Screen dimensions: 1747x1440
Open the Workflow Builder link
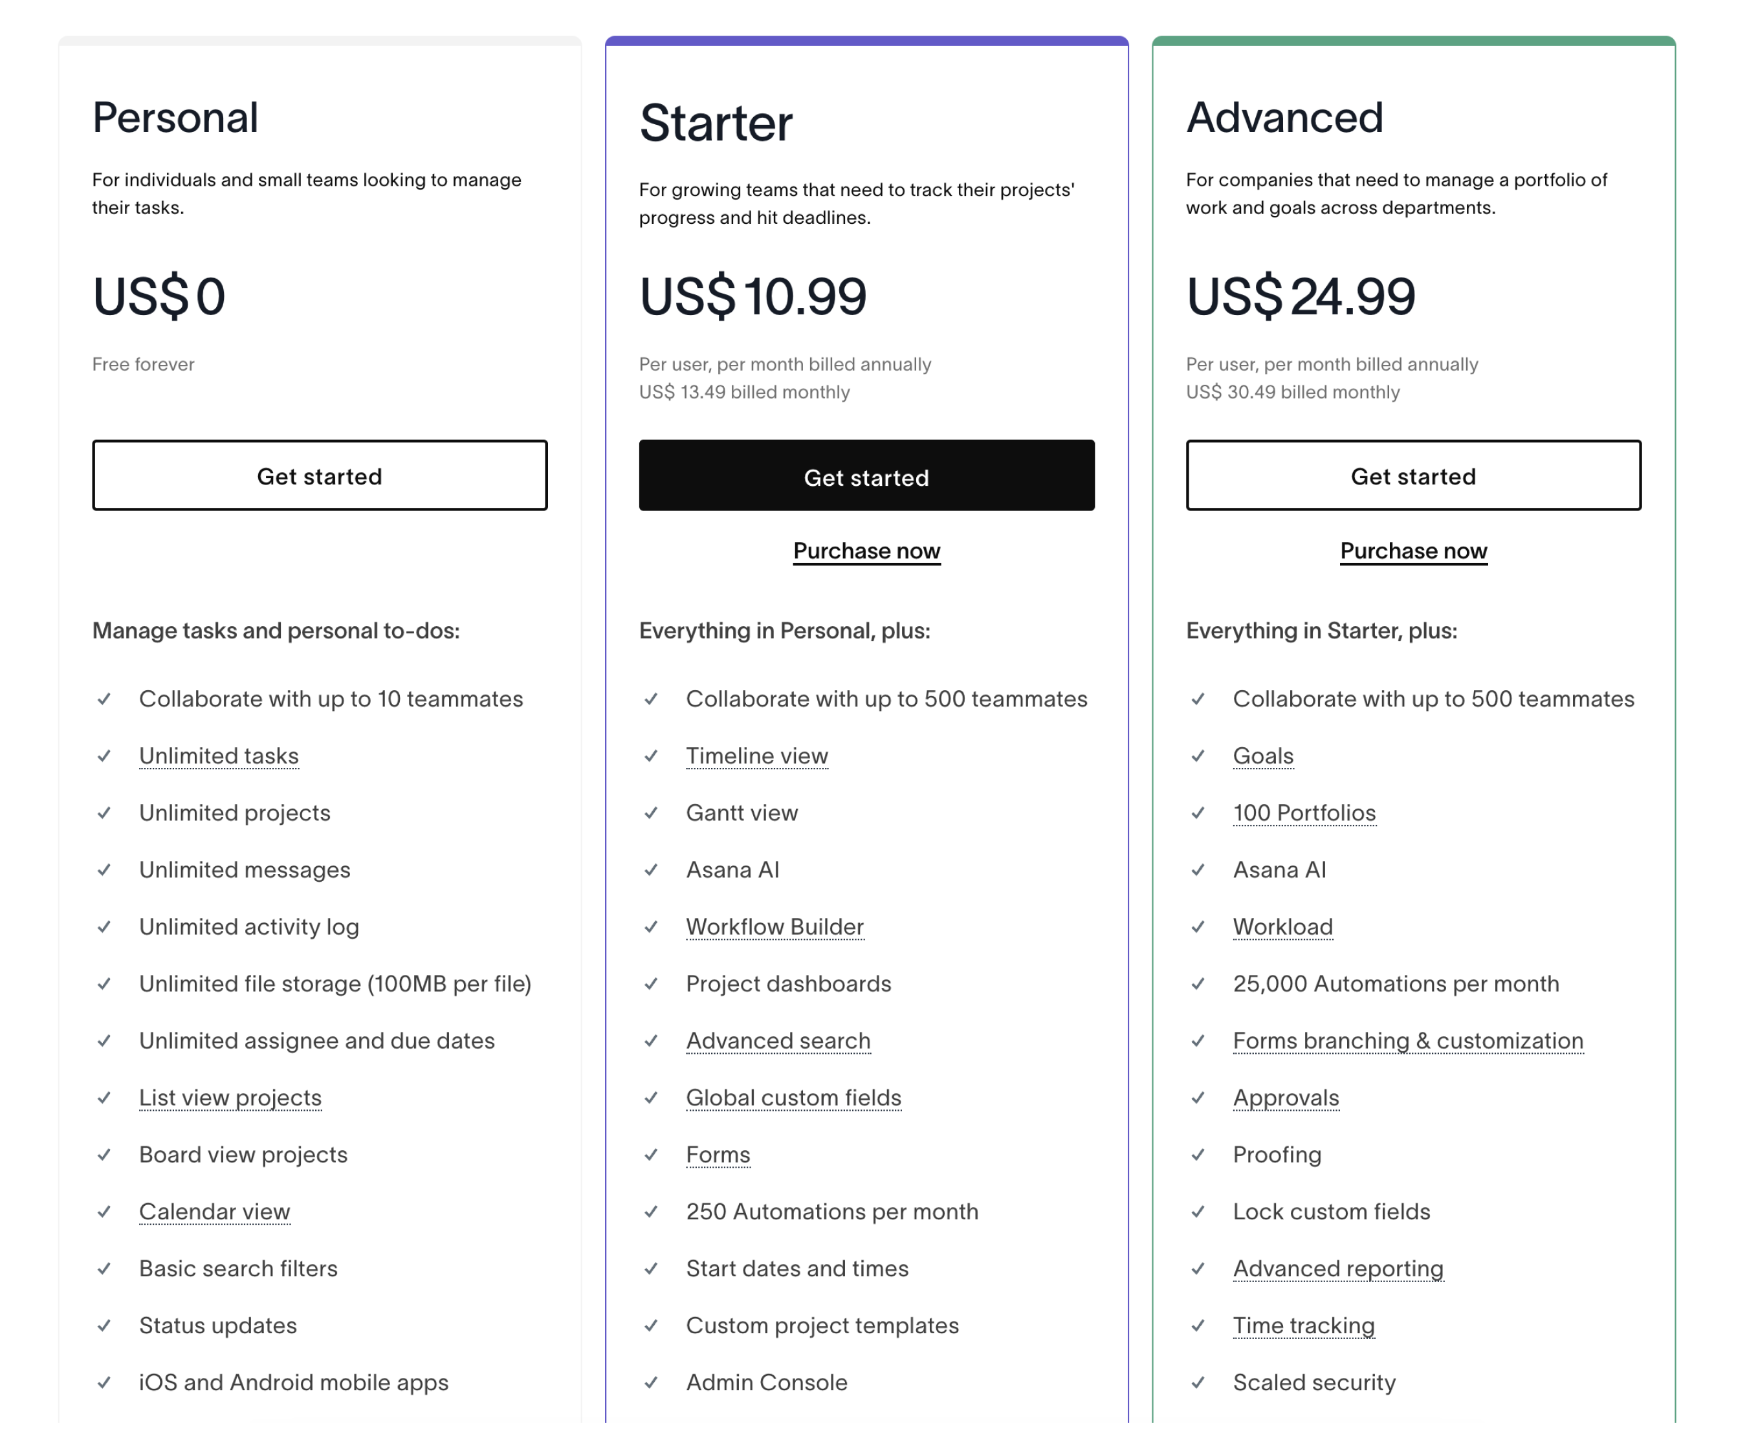(x=775, y=926)
